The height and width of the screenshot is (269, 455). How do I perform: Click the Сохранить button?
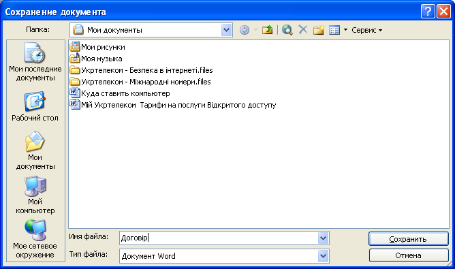click(409, 239)
